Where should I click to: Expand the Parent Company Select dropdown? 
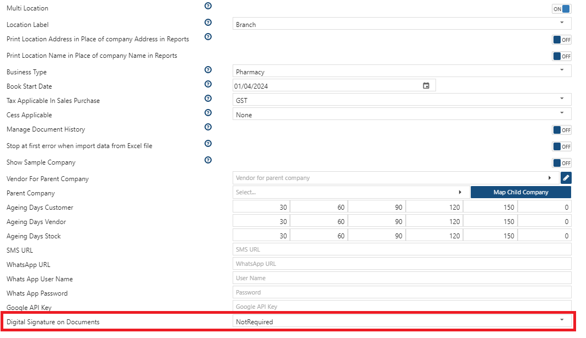351,192
